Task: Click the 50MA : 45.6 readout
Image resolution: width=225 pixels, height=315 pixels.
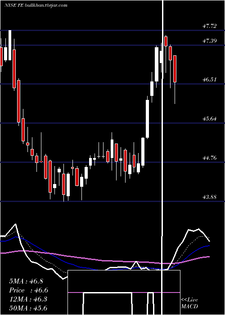Action: pos(28,308)
